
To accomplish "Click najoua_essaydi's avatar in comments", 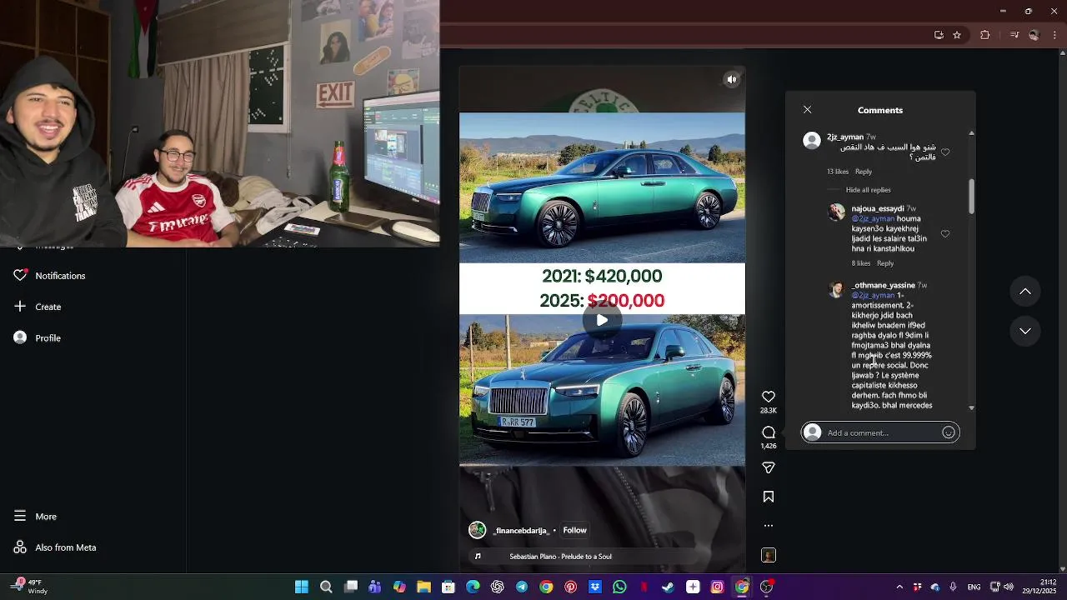I will (836, 212).
